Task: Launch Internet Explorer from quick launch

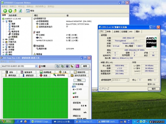Action: point(18,122)
